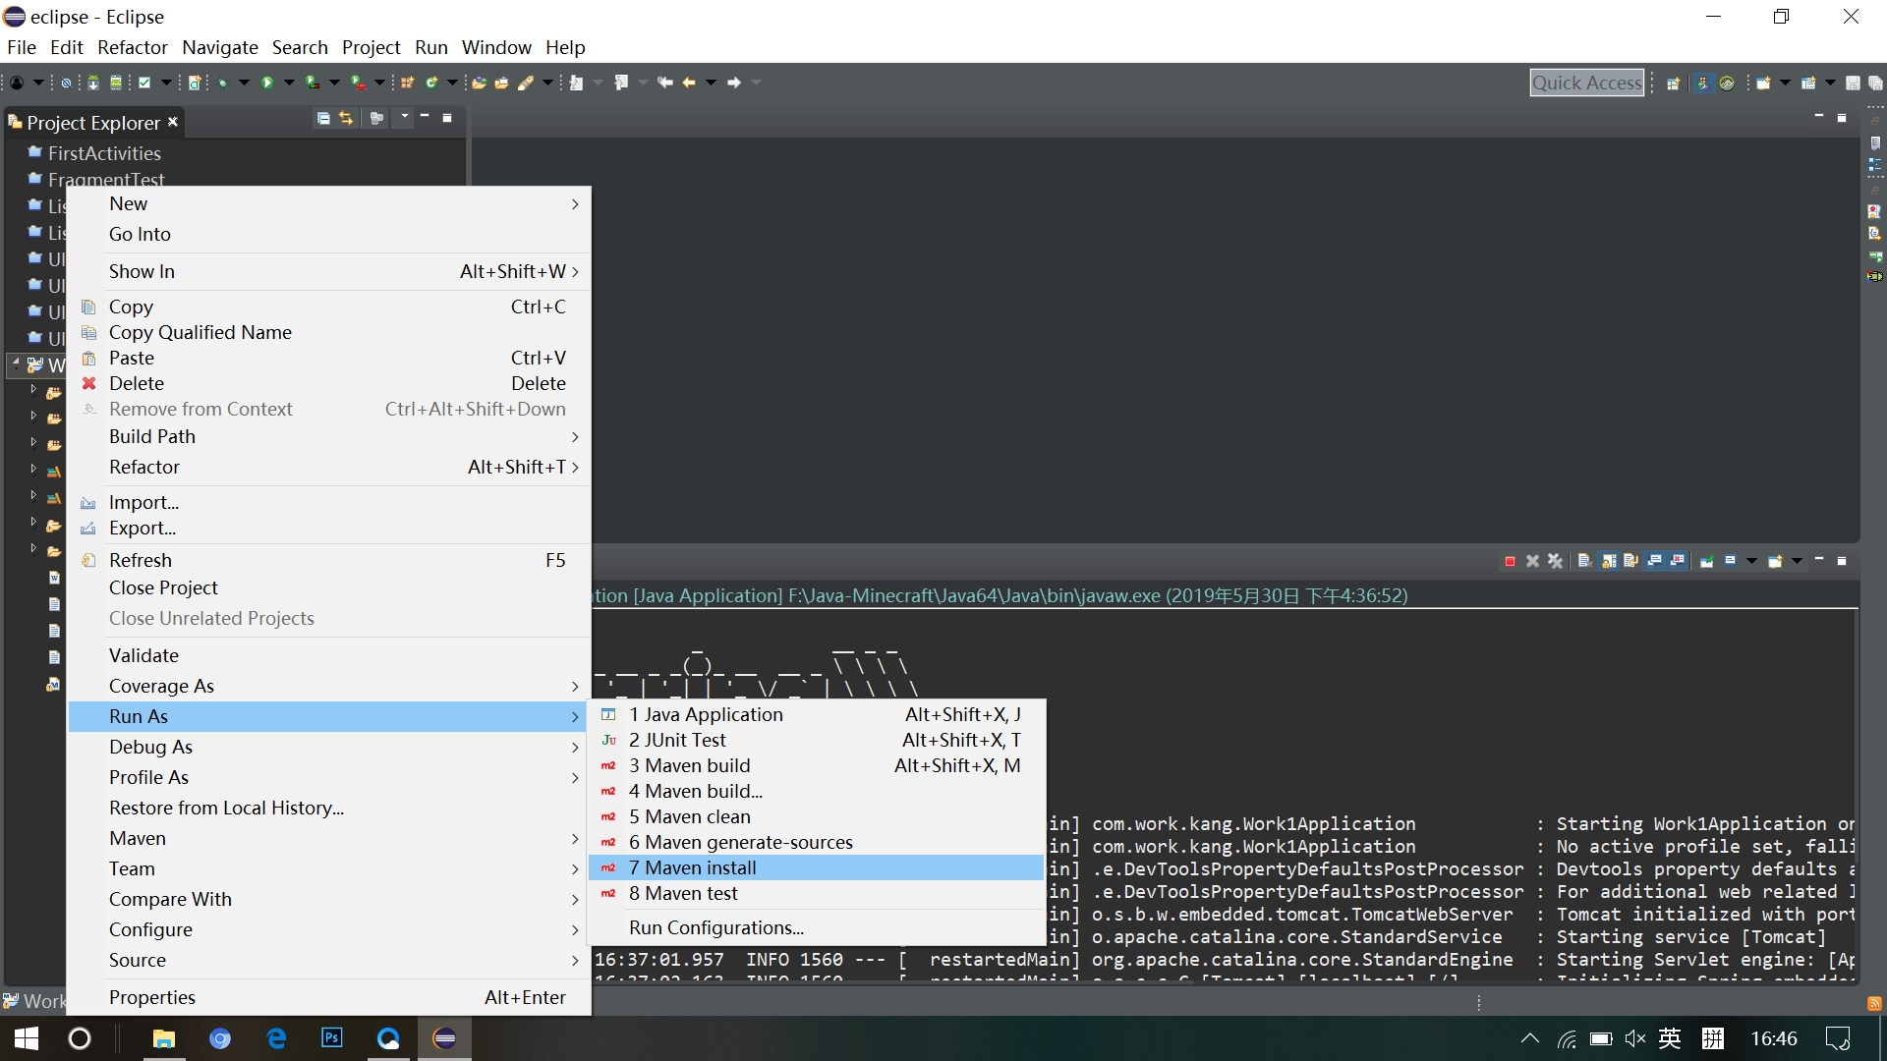
Task: Click Refresh in context menu
Action: pos(329,561)
